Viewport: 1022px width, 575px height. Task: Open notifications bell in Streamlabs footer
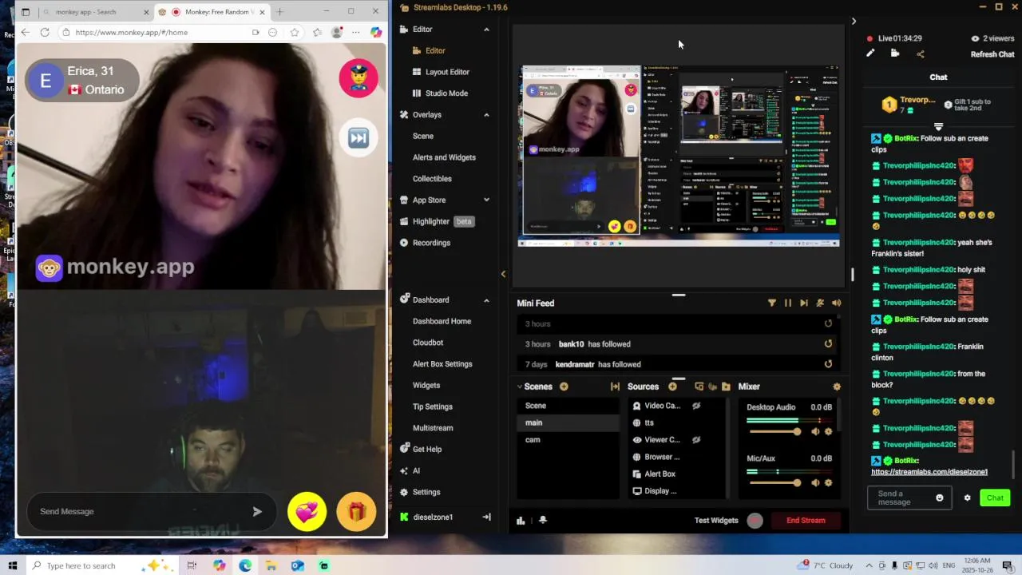[543, 521]
